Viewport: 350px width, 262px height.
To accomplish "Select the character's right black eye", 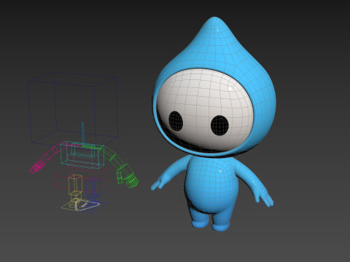I will click(x=219, y=125).
